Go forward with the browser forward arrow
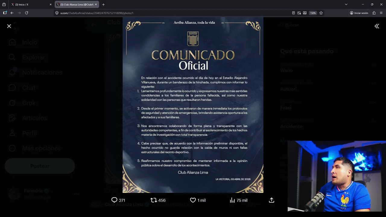Image resolution: width=386 pixels, height=217 pixels. 19,13
